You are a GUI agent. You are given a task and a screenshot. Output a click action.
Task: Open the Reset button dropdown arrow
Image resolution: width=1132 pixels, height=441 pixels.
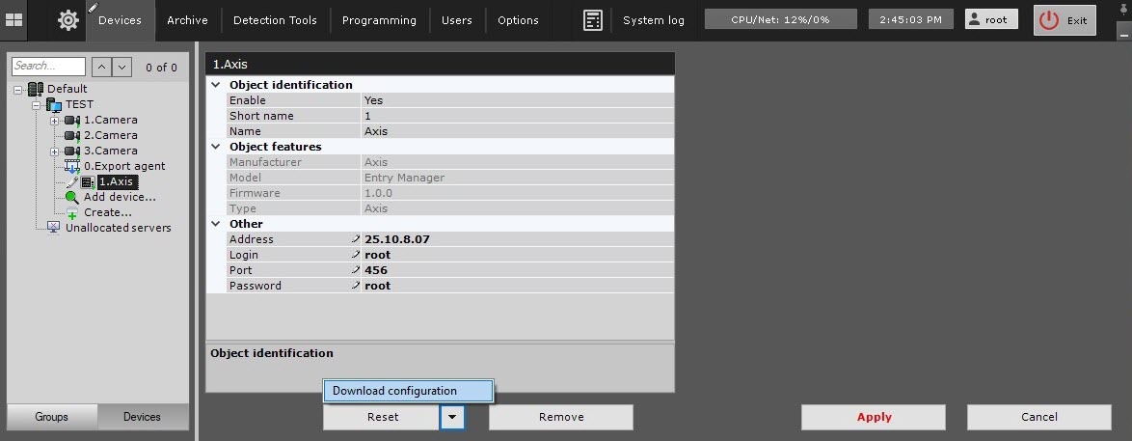(x=452, y=417)
